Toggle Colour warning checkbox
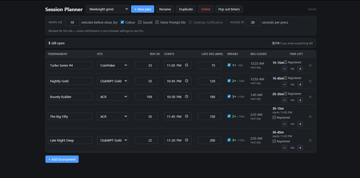The height and width of the screenshot is (178, 360). 122,22
